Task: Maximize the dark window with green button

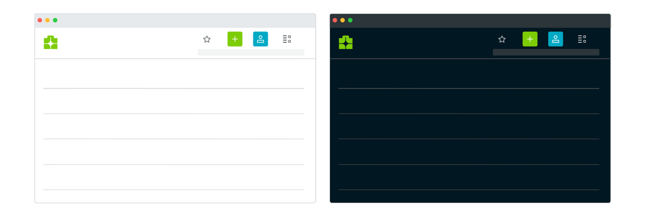Action: click(x=350, y=20)
